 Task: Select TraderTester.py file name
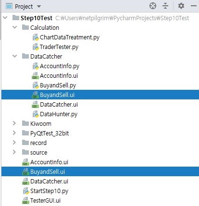point(59,47)
